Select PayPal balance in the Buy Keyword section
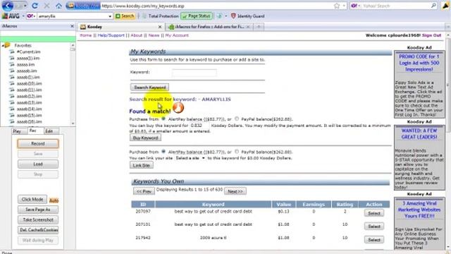Image resolution: width=451 pixels, height=254 pixels. [237, 119]
